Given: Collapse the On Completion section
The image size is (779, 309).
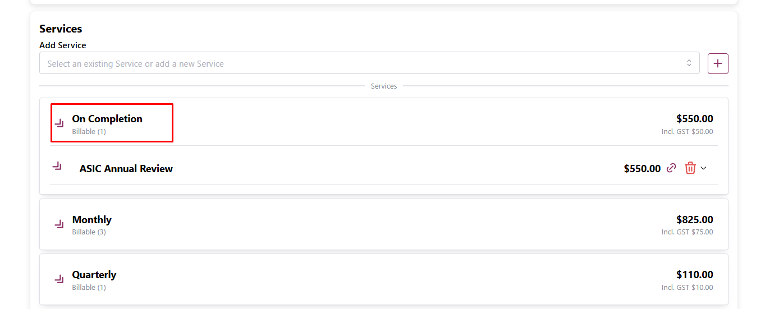Looking at the screenshot, I should [107, 119].
